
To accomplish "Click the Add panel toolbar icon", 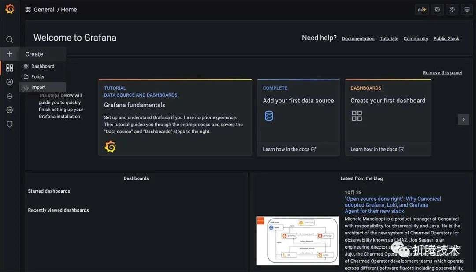I will (422, 9).
